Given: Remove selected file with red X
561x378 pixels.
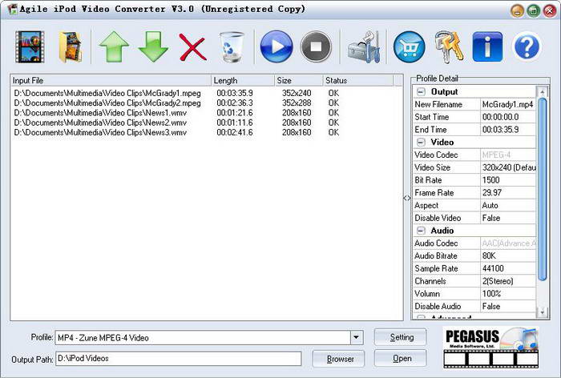Looking at the screenshot, I should coord(192,47).
